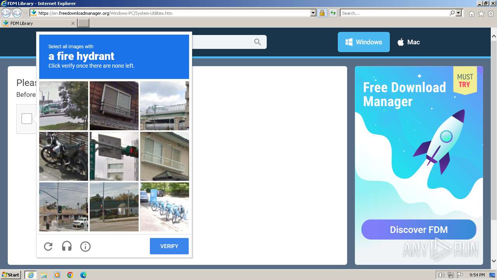Click the site search magnifier icon
The height and width of the screenshot is (280, 497).
click(x=257, y=42)
